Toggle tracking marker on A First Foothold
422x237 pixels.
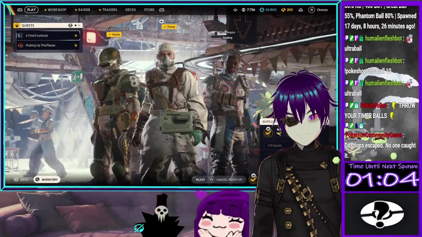coord(76,36)
